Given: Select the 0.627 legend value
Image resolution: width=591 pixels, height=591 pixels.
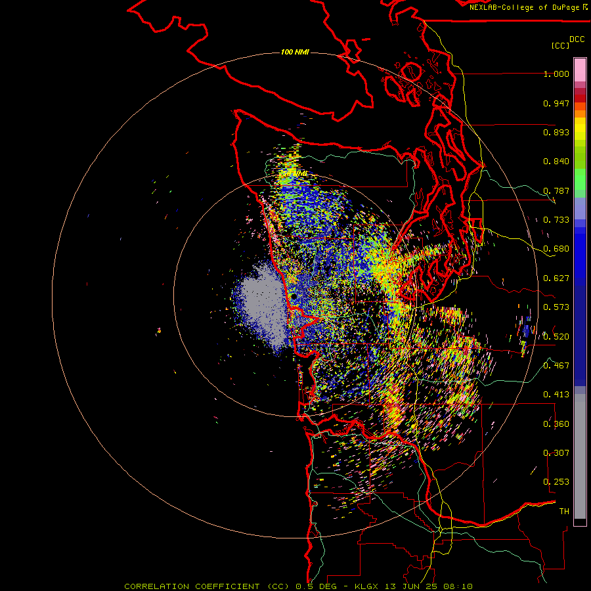Looking at the screenshot, I should point(556,278).
